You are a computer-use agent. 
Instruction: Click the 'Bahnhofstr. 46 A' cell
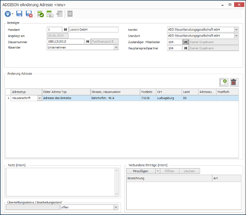115,98
